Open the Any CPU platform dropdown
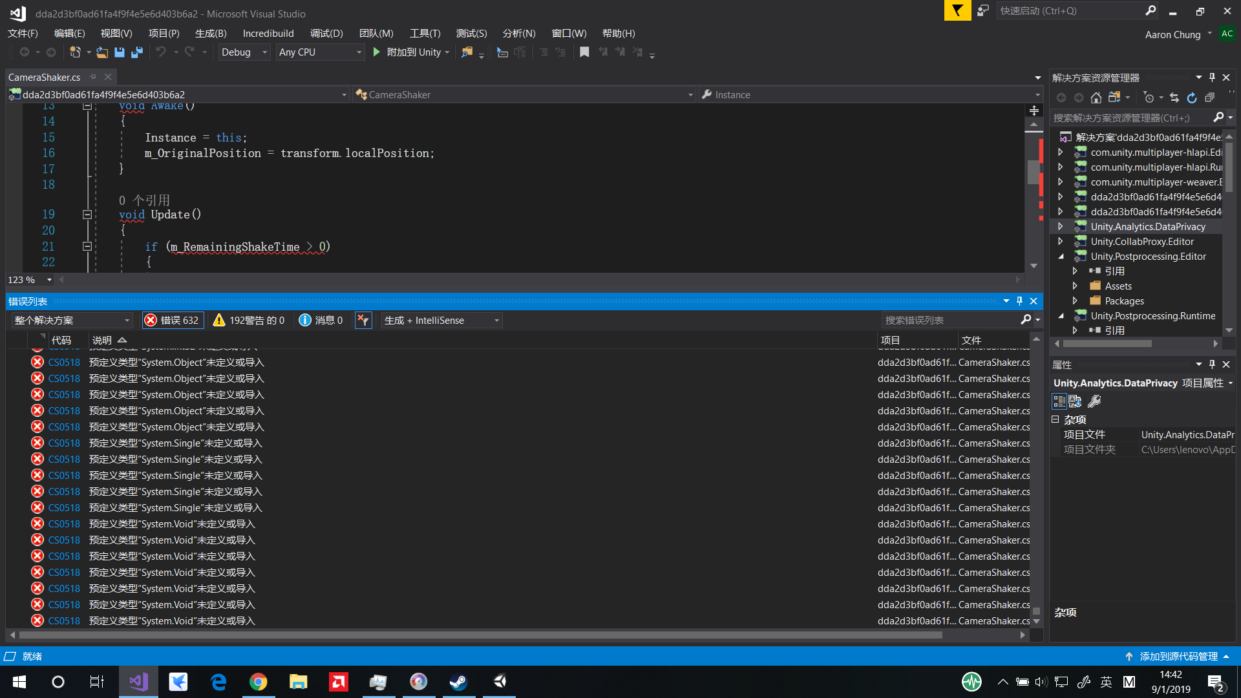 pyautogui.click(x=320, y=52)
